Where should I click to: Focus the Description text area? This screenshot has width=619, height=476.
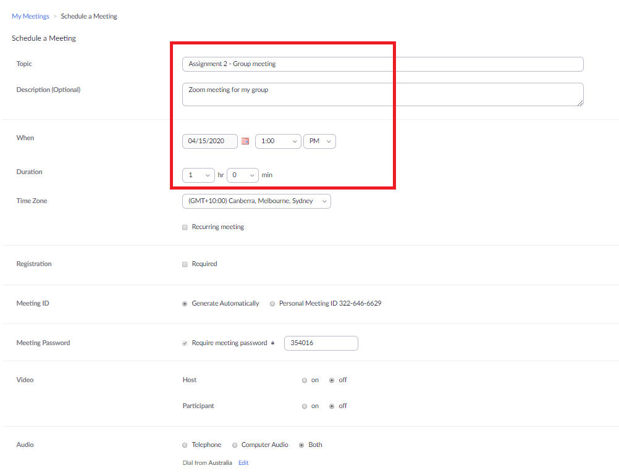click(x=383, y=94)
